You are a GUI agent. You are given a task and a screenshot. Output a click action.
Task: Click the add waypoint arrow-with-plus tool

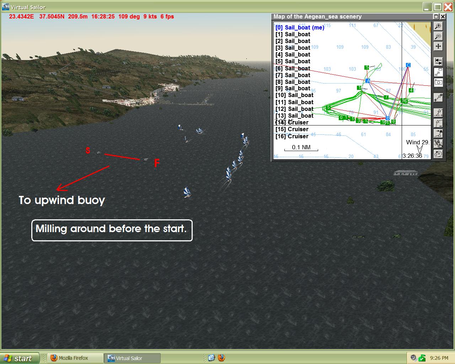pos(438,97)
